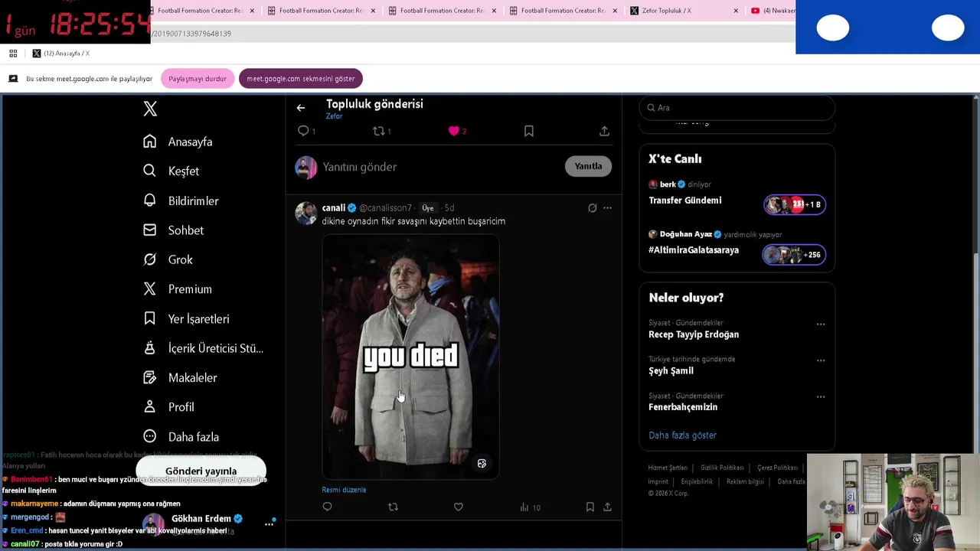Bookmark canali's comment

[590, 507]
